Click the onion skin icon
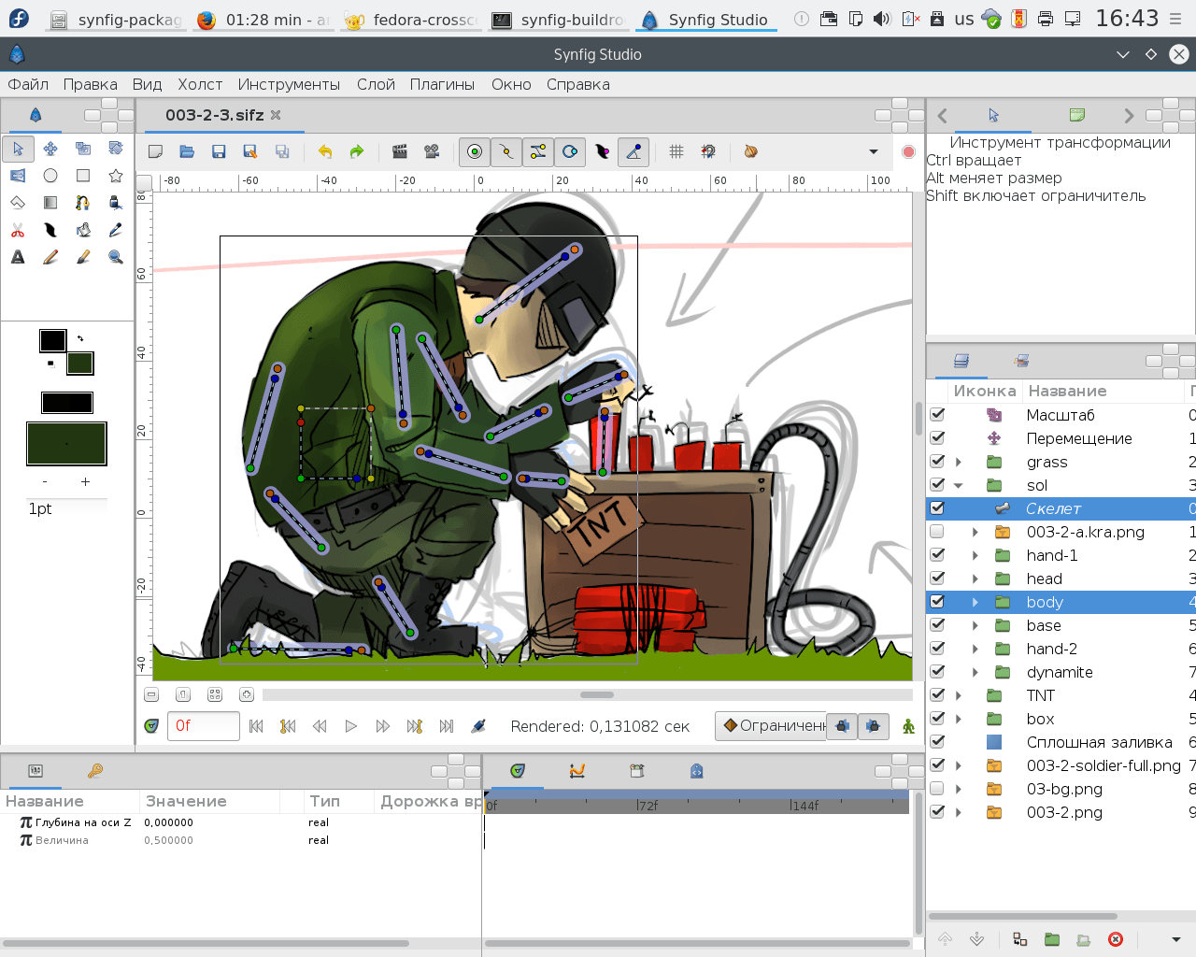 [750, 151]
